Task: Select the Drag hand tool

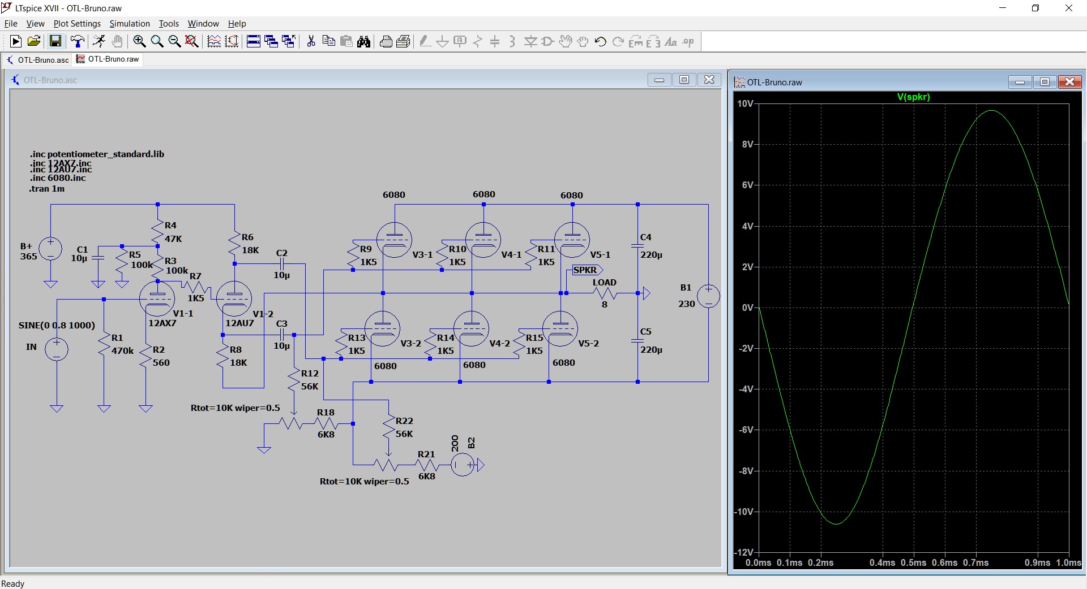Action: [583, 41]
